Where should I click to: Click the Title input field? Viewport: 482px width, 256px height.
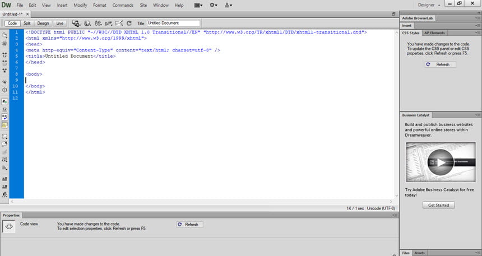point(173,23)
